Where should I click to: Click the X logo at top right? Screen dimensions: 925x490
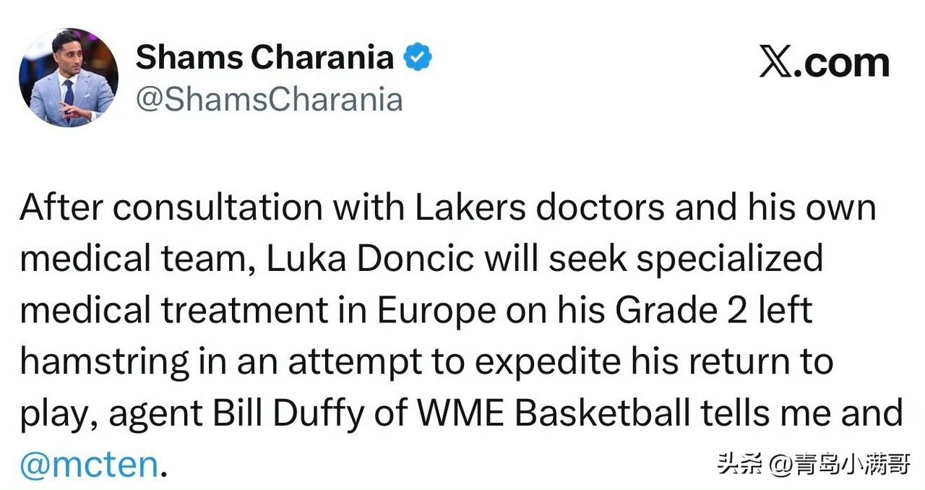tap(777, 63)
